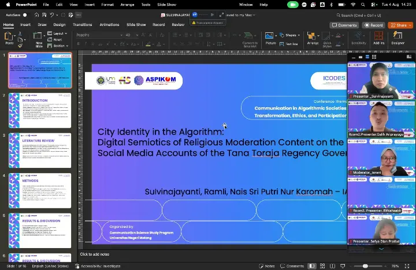
Task: Click the font color swatch
Action: tap(159, 44)
